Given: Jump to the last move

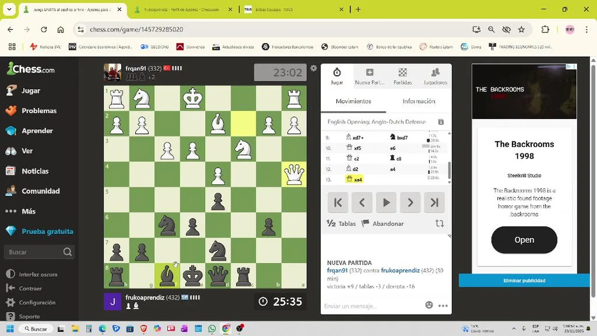Looking at the screenshot, I should [x=435, y=203].
